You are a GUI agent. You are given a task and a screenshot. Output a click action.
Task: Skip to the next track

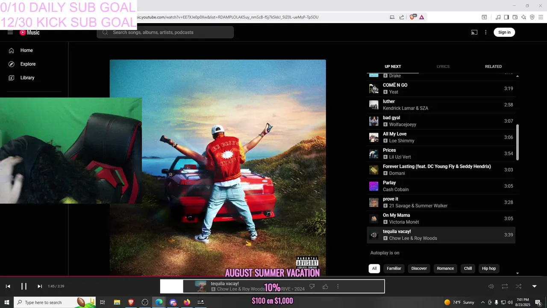(x=40, y=286)
